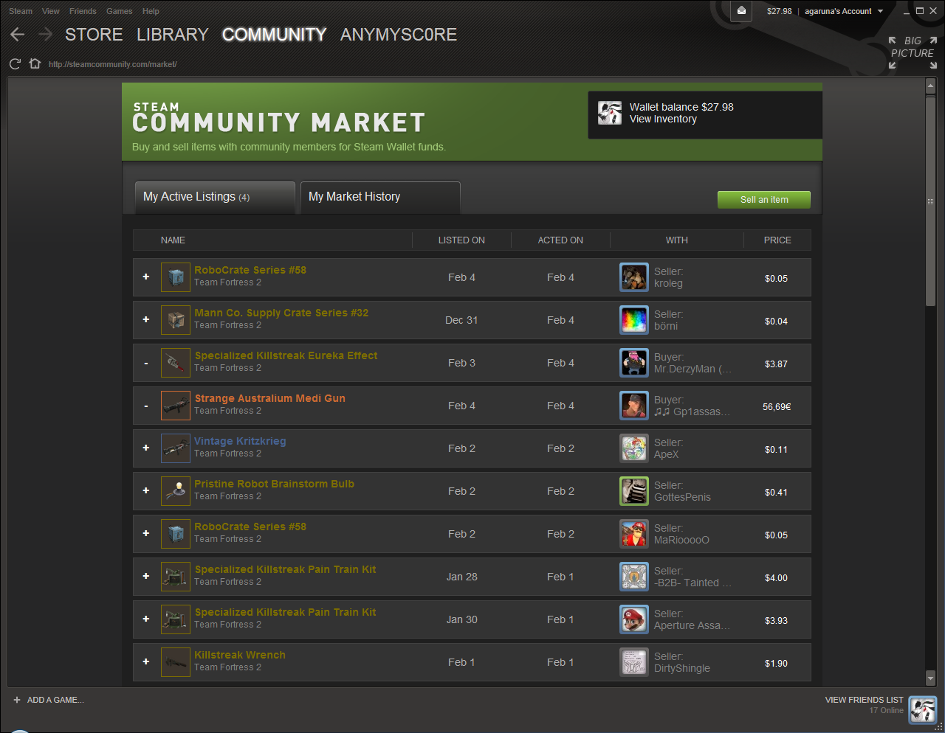Expand the Killstreak Wrench row

click(x=146, y=661)
